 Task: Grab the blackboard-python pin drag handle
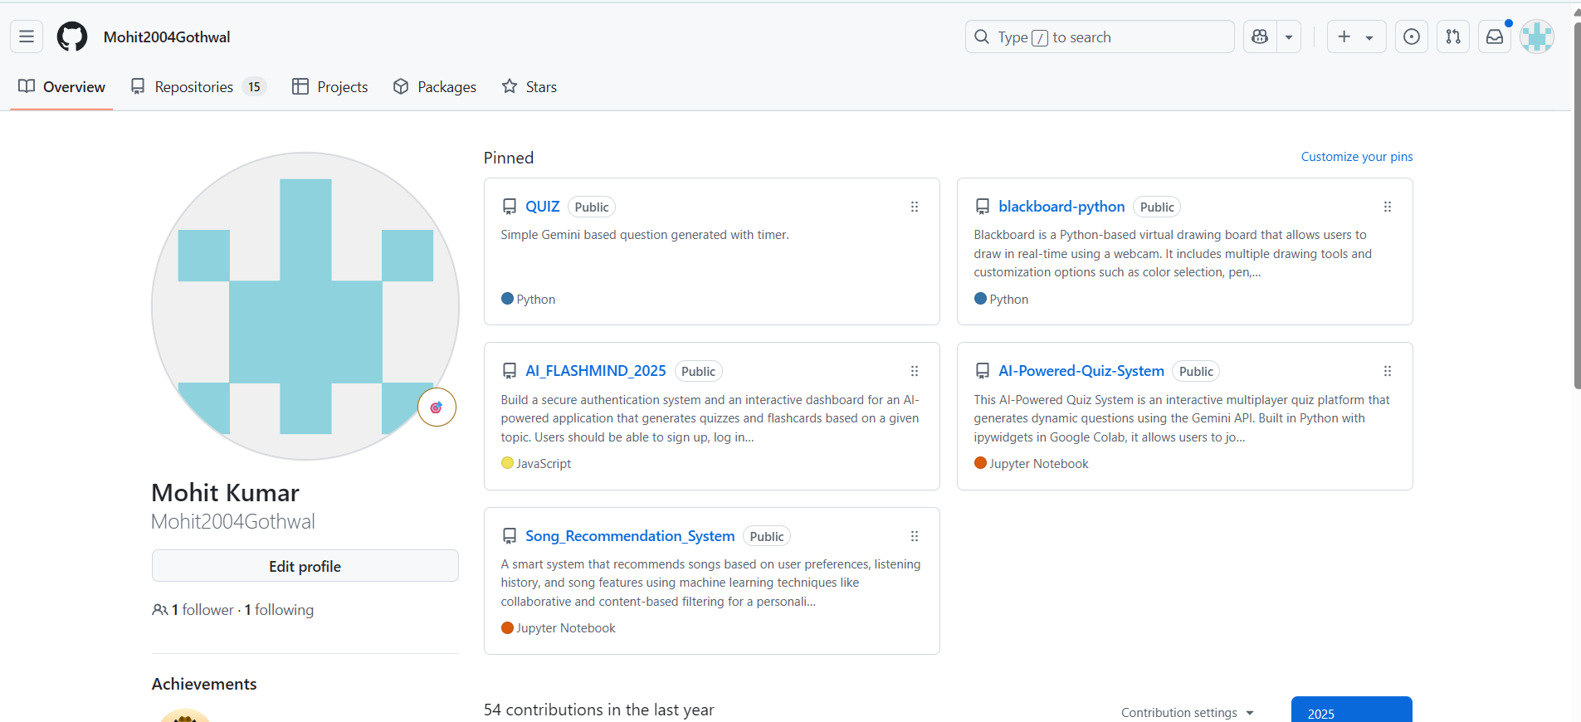point(1388,207)
